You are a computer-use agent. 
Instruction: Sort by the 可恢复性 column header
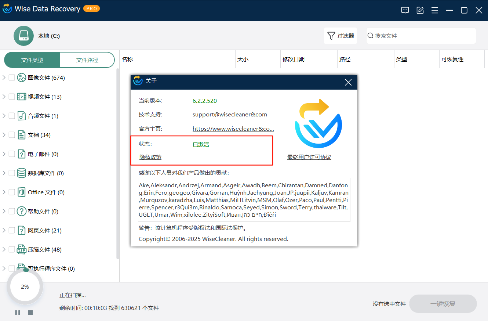click(462, 59)
